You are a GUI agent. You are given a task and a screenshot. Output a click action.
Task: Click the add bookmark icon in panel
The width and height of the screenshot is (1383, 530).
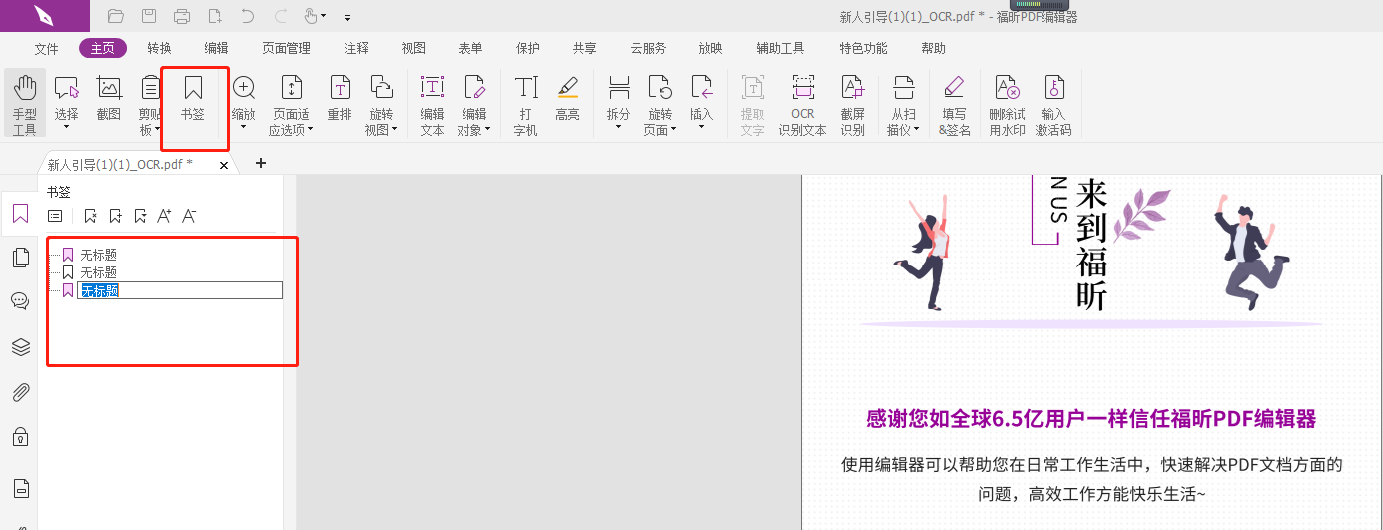coord(116,216)
